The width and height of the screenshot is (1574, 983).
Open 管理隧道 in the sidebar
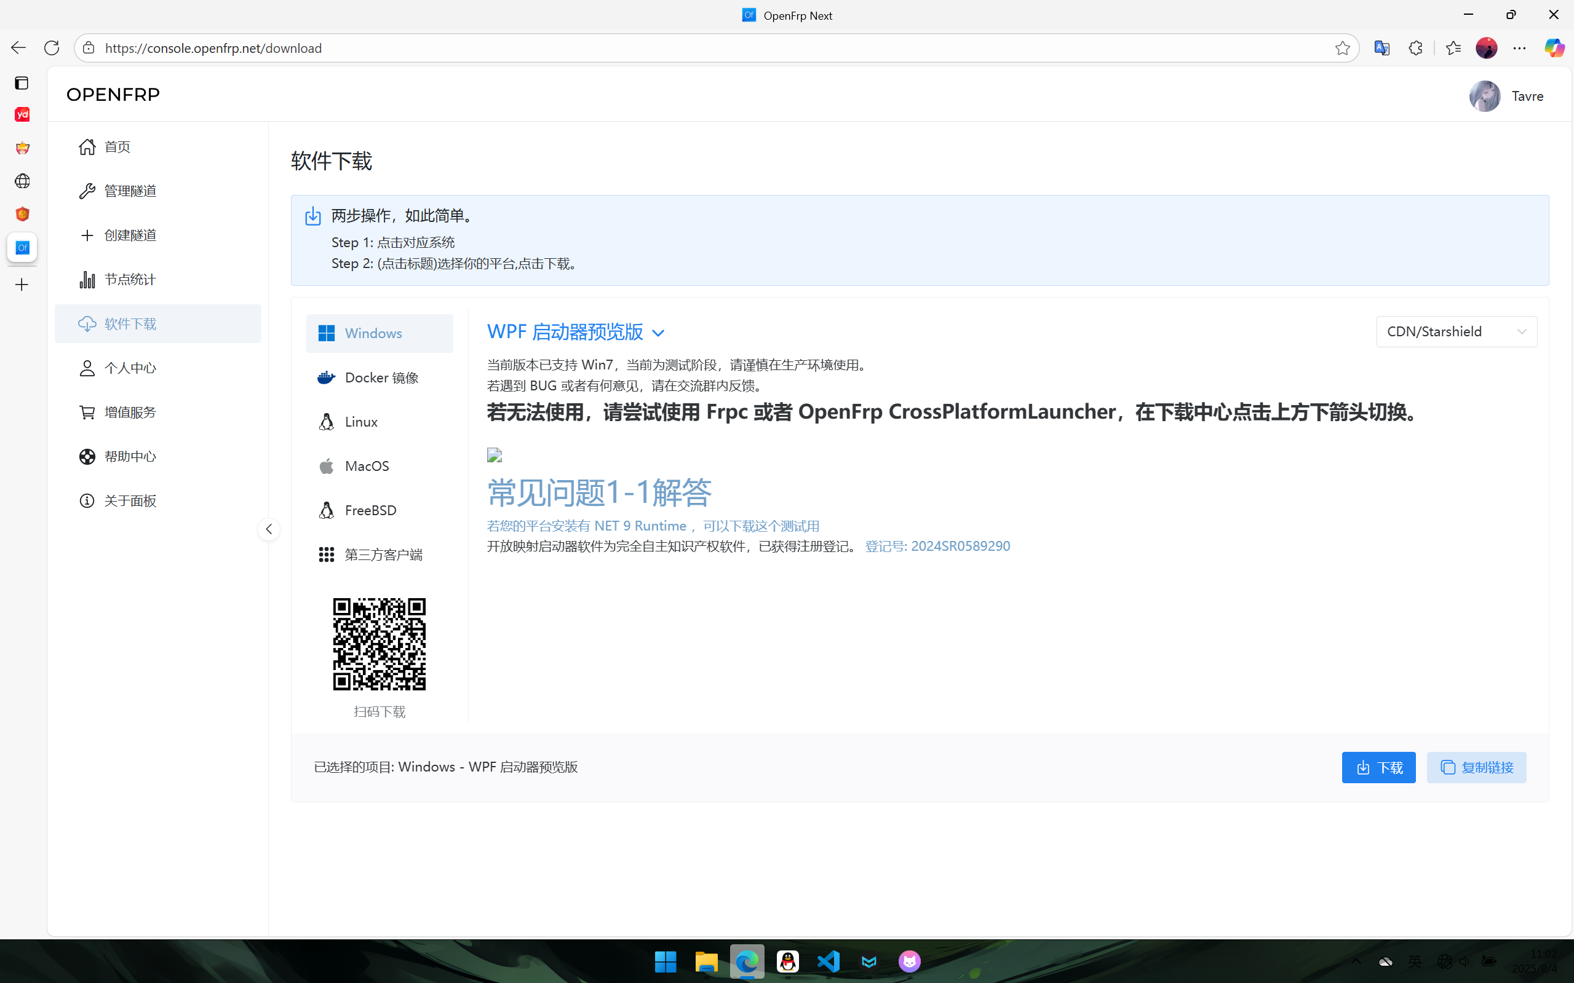tap(158, 191)
